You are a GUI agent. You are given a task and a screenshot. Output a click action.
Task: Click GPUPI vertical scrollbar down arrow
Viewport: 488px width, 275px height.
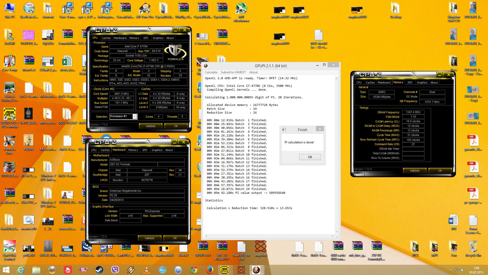pos(337,232)
